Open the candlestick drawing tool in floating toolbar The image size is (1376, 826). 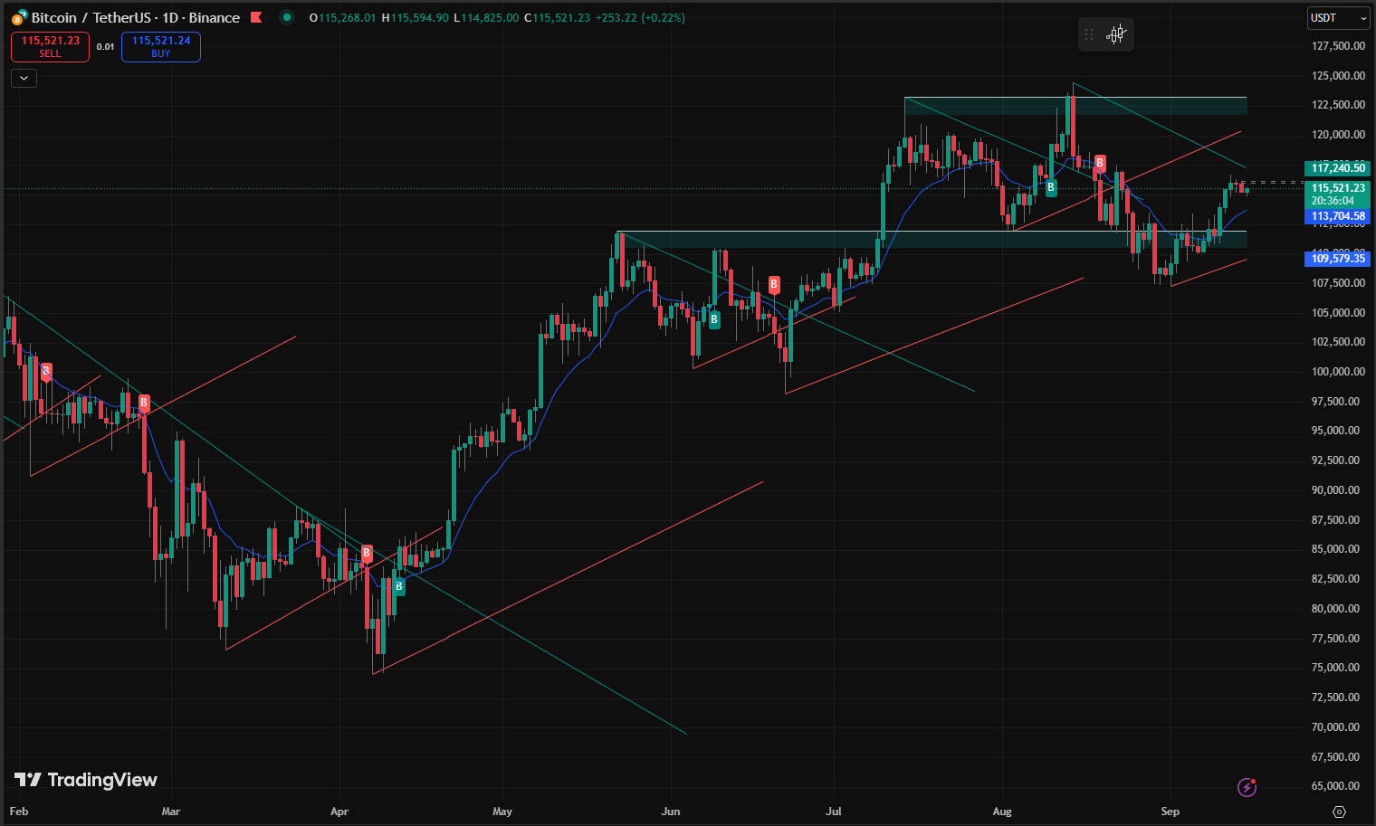pyautogui.click(x=1117, y=34)
